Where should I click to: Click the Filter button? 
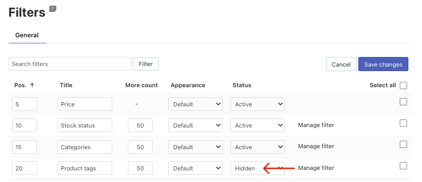click(x=146, y=64)
